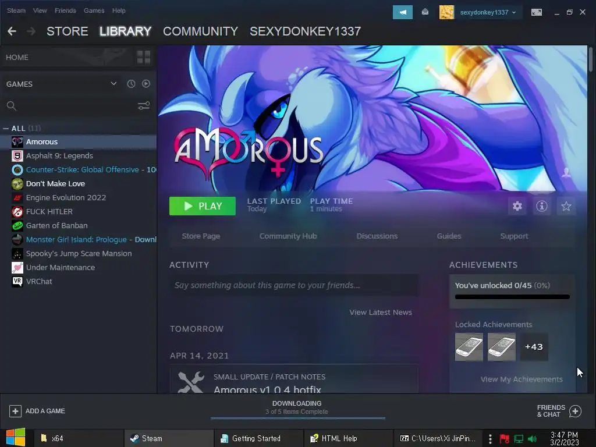Go forward with the right arrow
This screenshot has height=447, width=596.
[x=31, y=31]
